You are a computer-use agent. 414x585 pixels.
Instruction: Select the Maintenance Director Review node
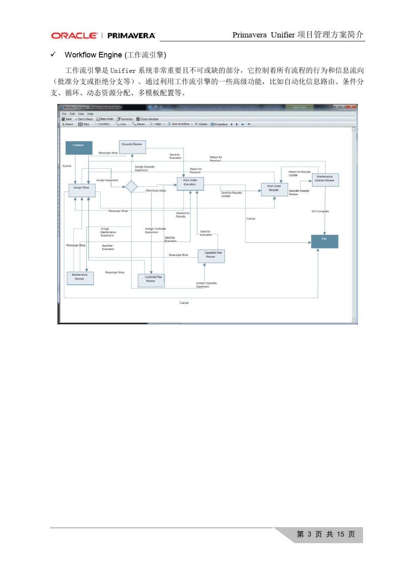tap(325, 180)
